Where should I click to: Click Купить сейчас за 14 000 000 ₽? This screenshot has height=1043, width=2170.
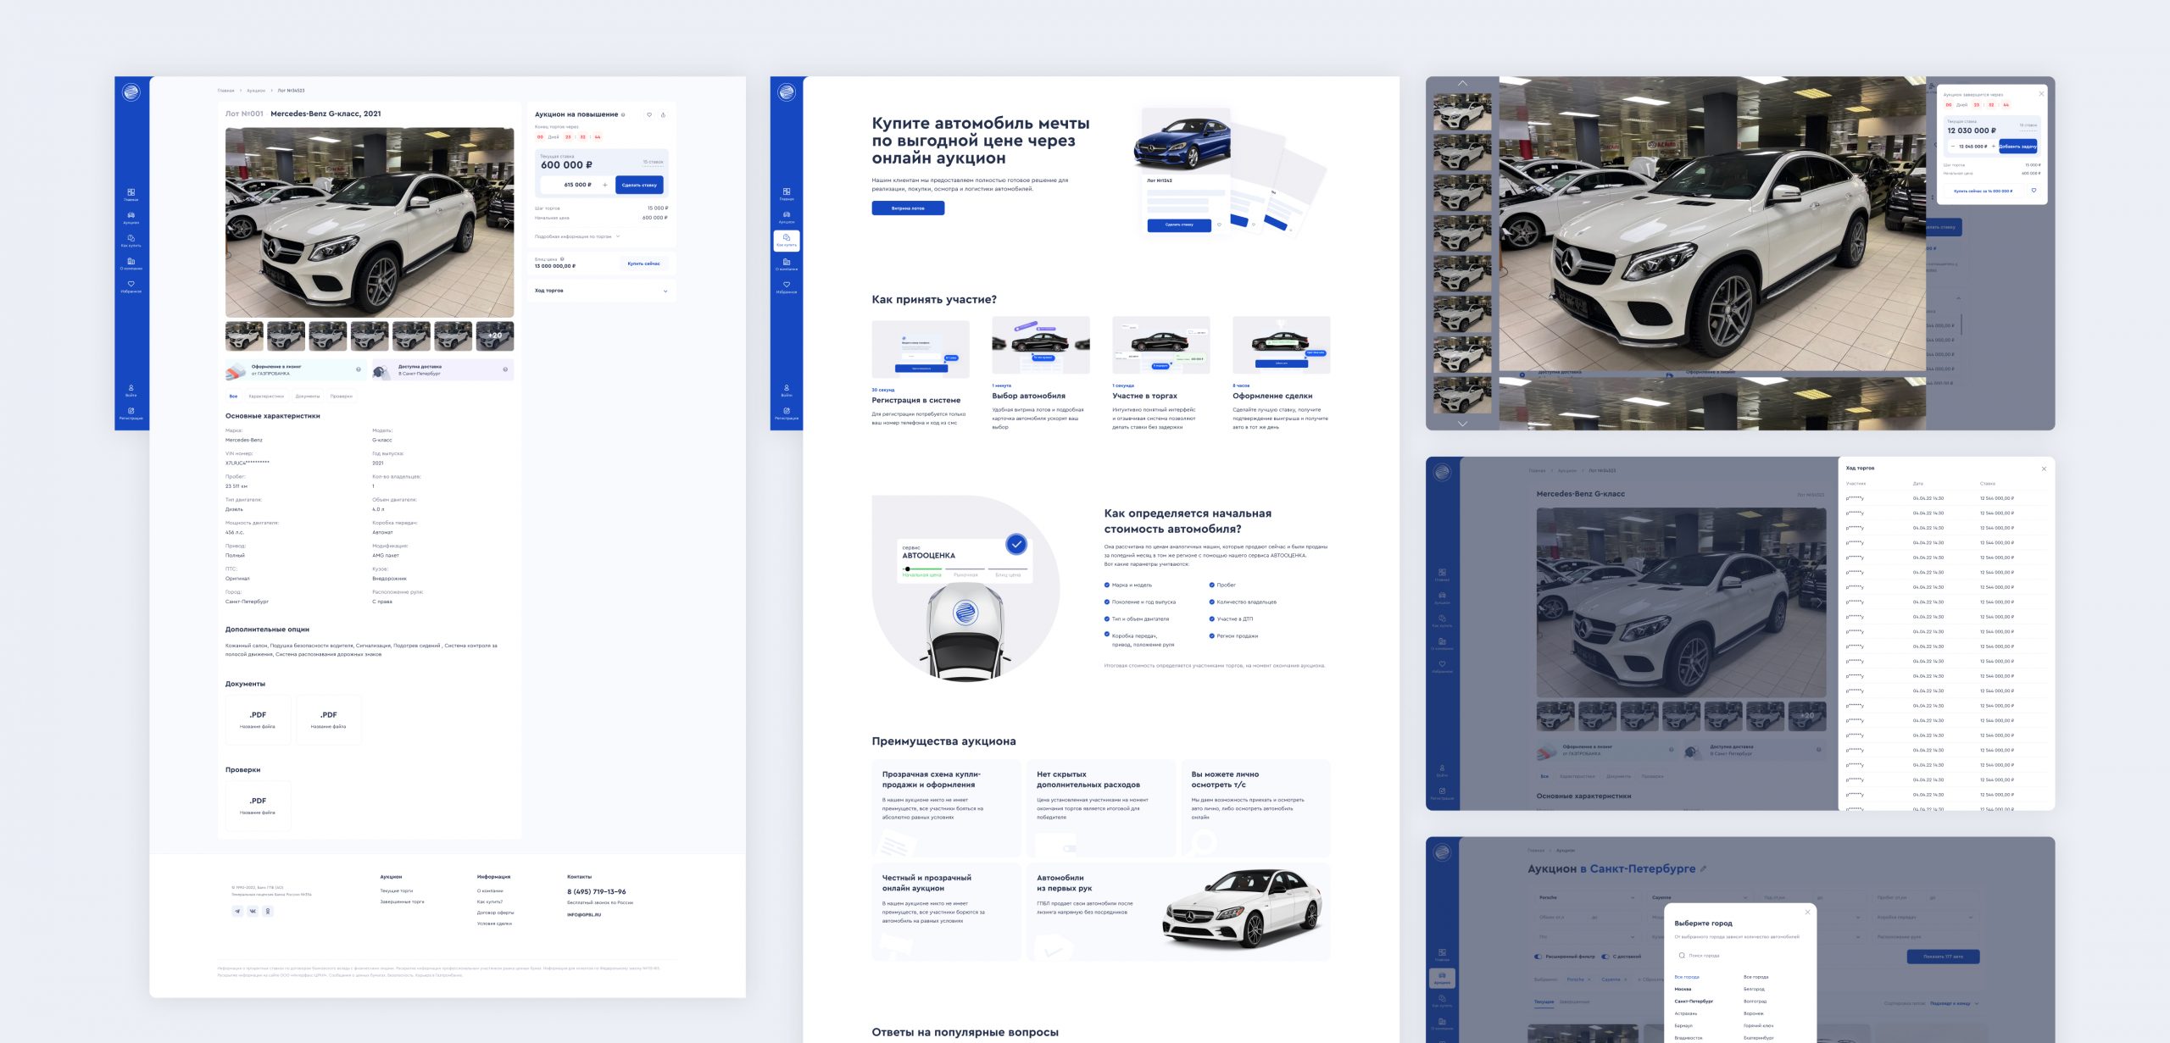[x=1983, y=191]
